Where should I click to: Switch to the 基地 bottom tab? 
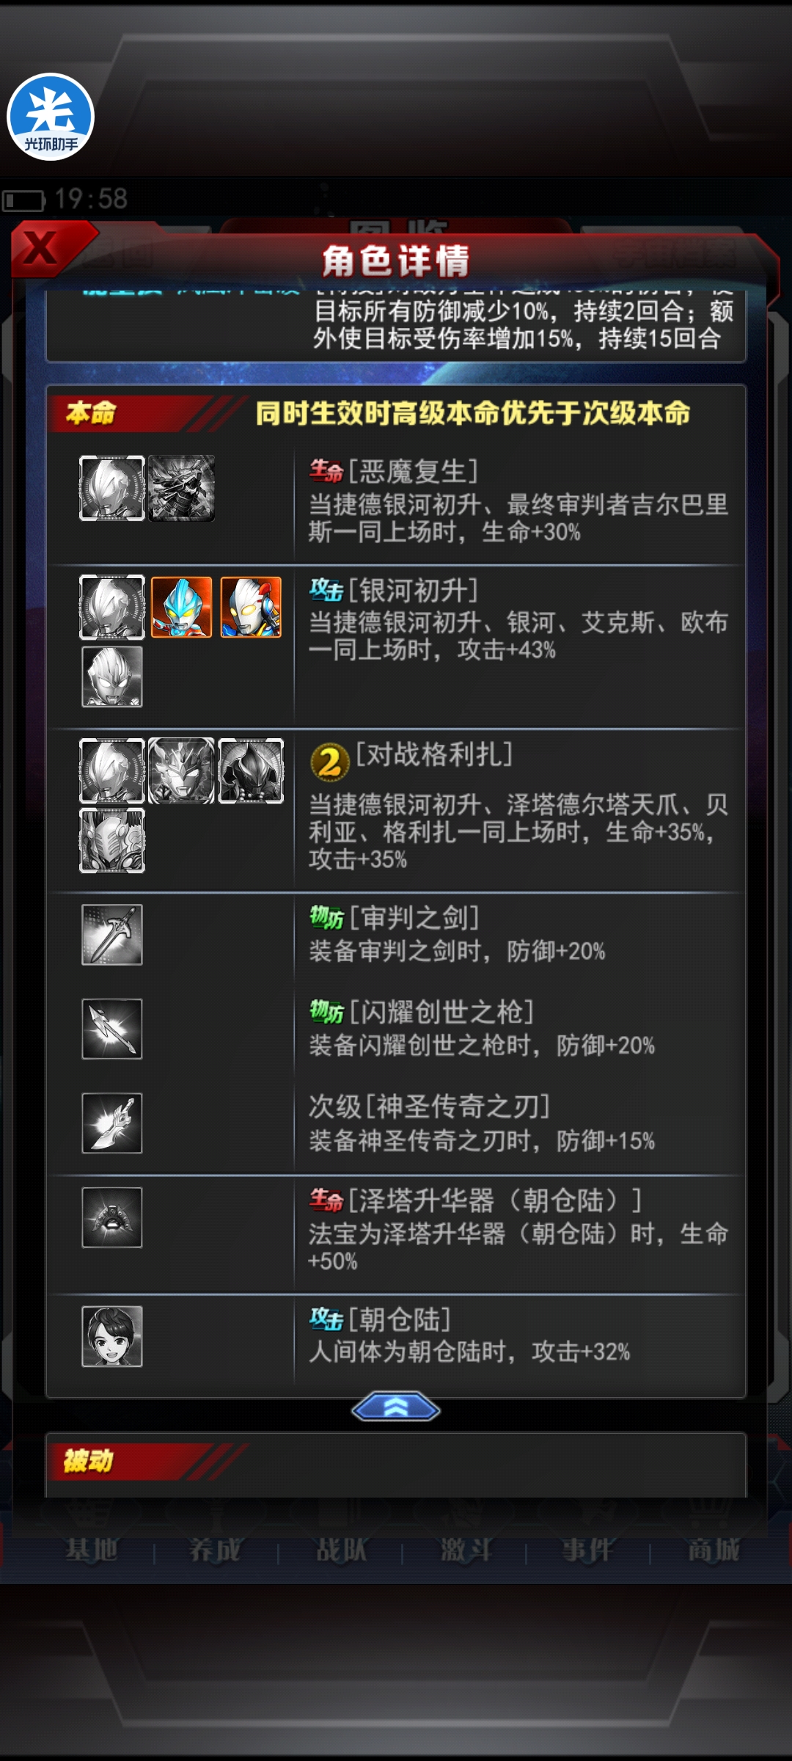point(92,1550)
